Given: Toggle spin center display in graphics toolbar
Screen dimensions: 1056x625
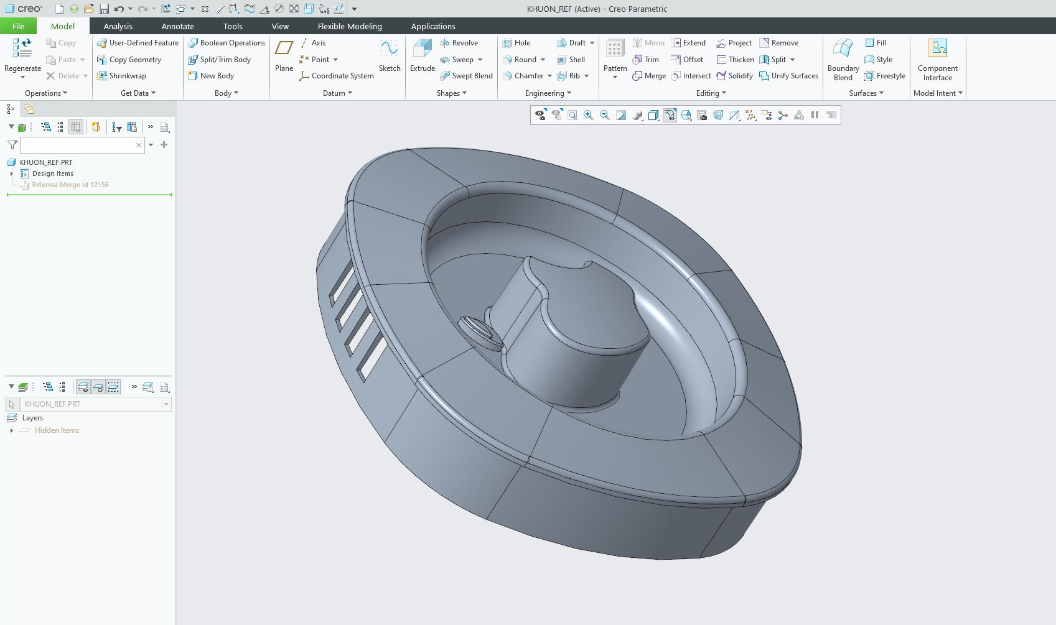Looking at the screenshot, I should click(783, 116).
